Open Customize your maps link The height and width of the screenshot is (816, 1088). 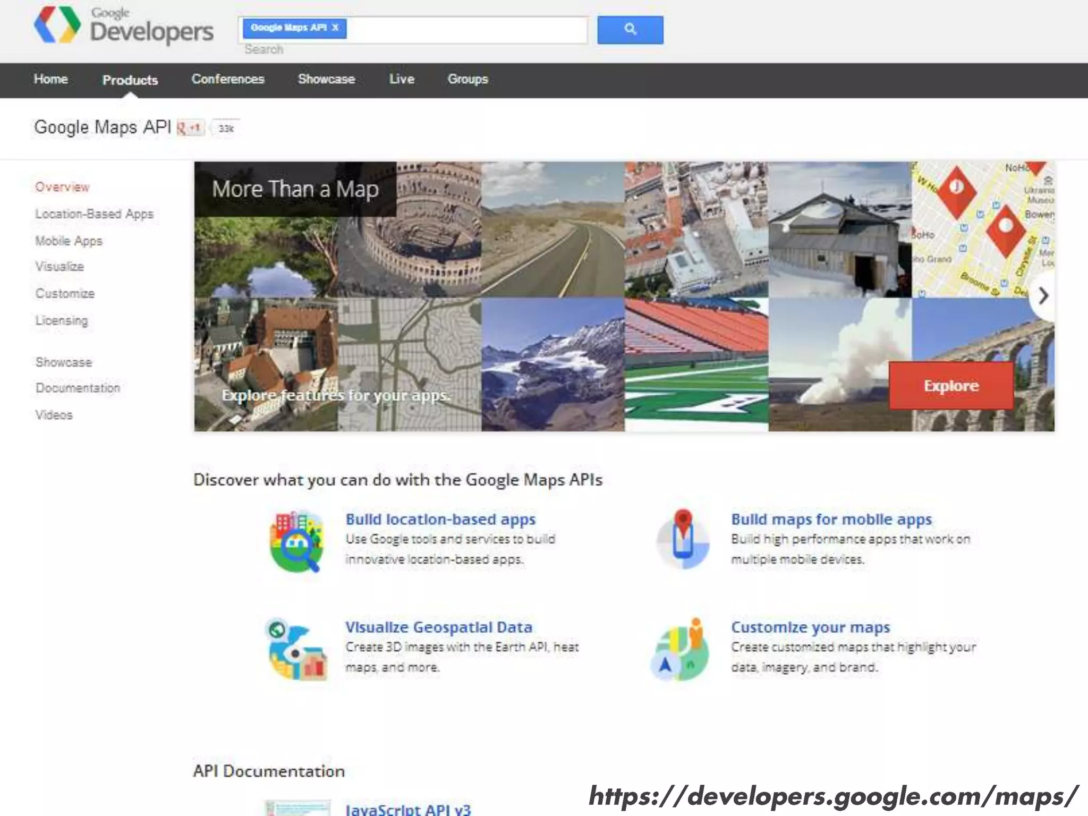coord(810,627)
